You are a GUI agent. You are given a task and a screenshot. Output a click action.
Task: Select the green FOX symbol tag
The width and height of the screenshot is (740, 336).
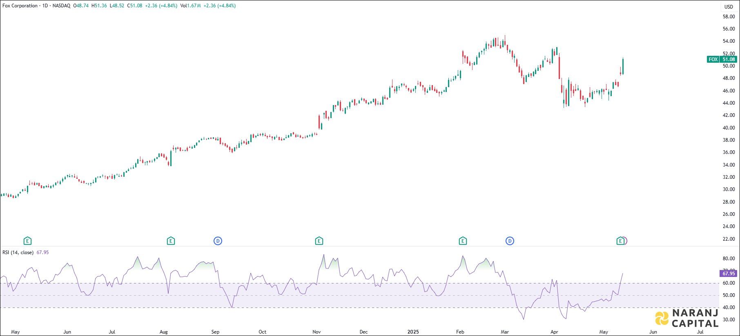tap(713, 59)
